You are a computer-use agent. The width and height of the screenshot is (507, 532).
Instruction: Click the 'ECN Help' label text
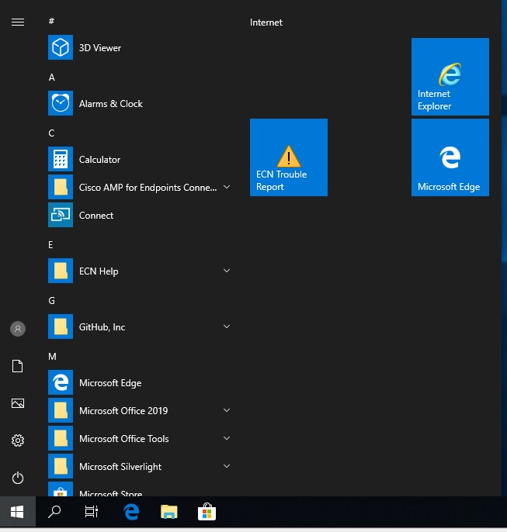(x=99, y=271)
